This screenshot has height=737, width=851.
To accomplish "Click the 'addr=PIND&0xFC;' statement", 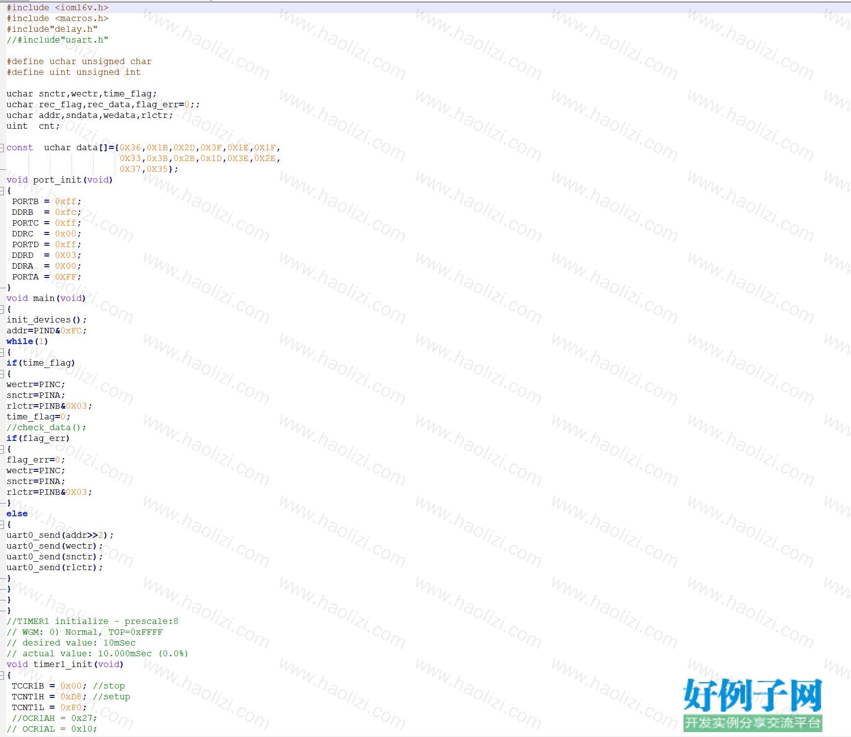I will 47,331.
